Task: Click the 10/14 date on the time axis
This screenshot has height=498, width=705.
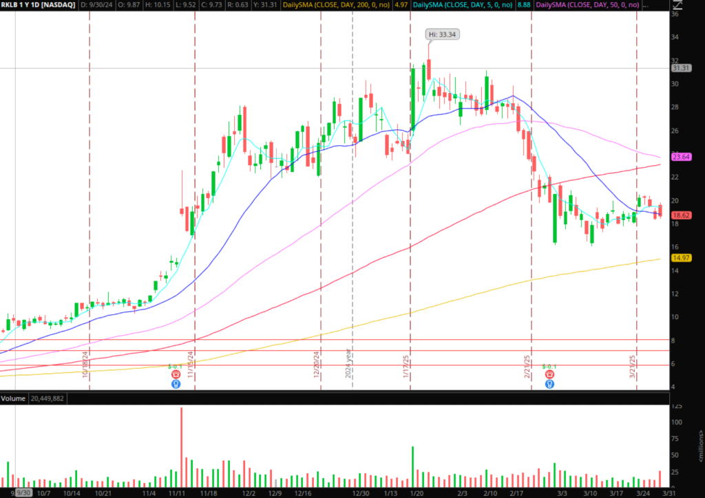Action: (72, 493)
